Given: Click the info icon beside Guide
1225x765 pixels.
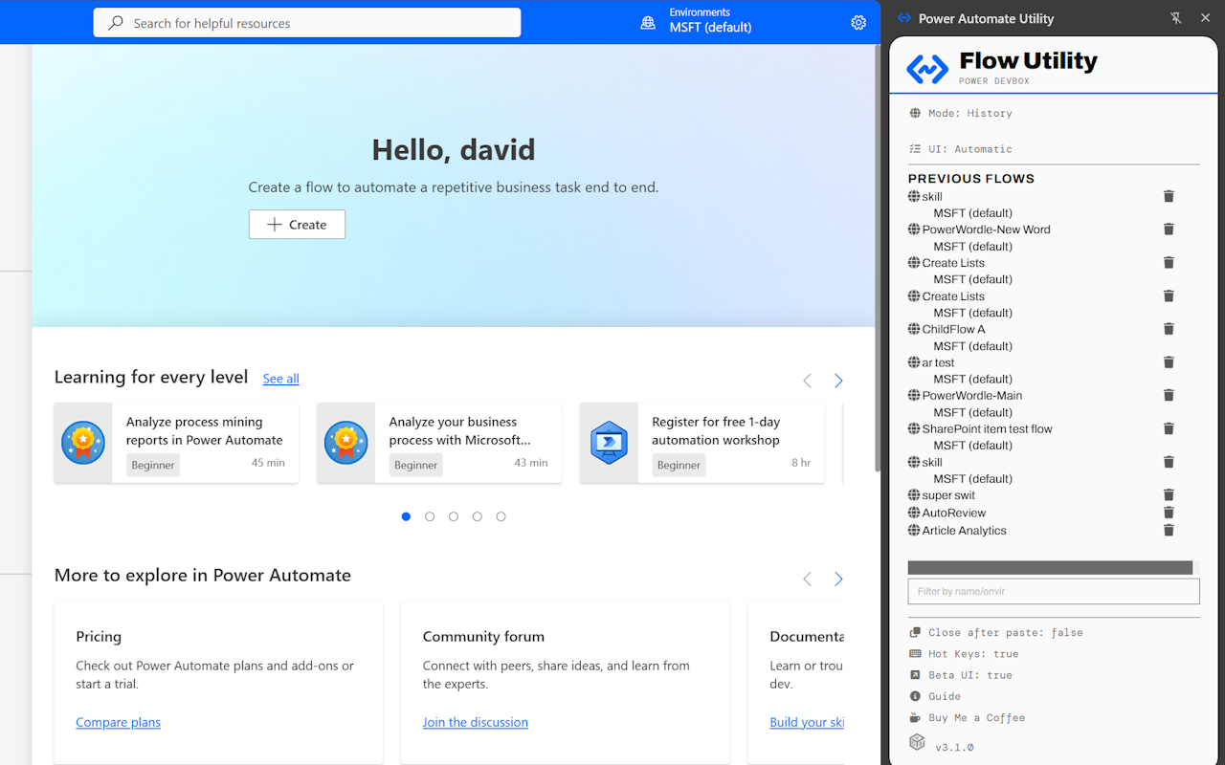Looking at the screenshot, I should coord(915,696).
